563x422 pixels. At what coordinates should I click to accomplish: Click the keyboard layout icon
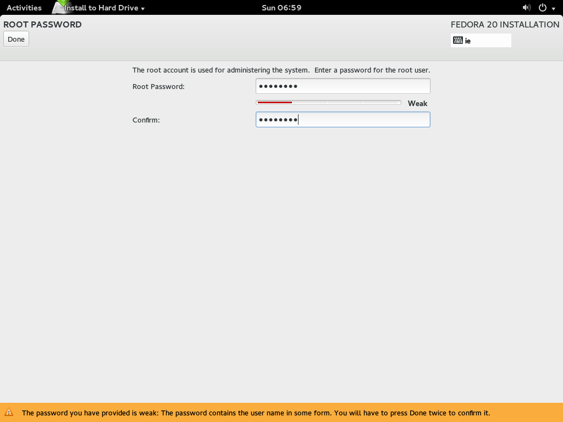tap(458, 40)
